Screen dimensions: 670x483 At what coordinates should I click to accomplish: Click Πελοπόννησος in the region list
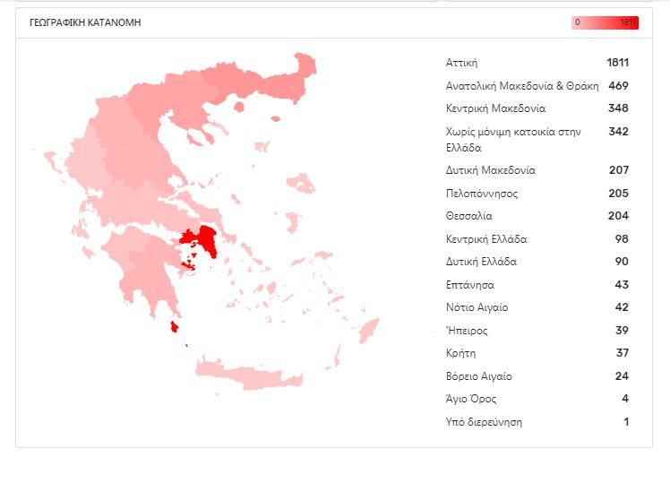482,194
